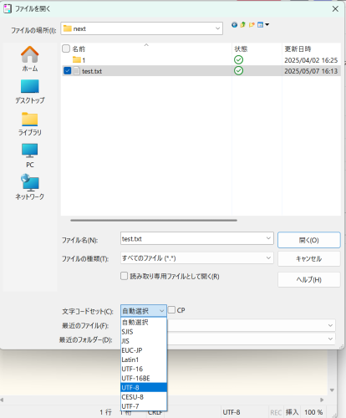
Task: Open the view menu icon
Action: (x=263, y=25)
